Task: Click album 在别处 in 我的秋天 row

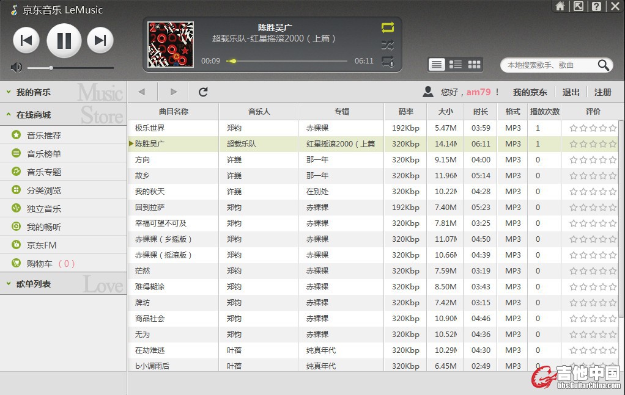Action: click(317, 192)
